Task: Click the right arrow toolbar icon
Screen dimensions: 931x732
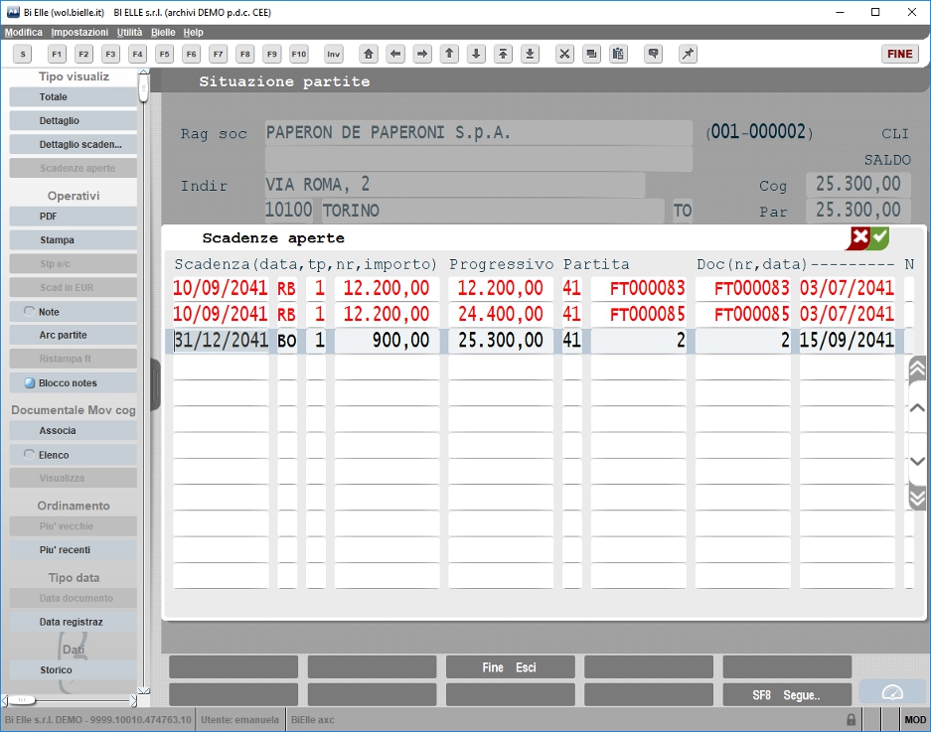Action: point(422,54)
